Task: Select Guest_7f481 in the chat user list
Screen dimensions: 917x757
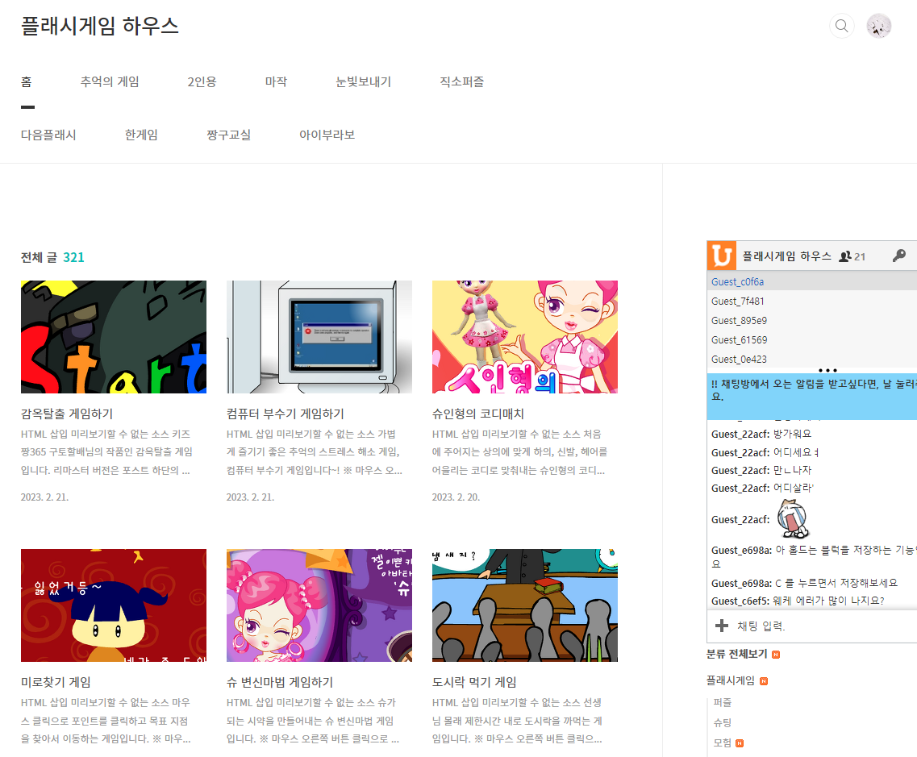Action: pyautogui.click(x=811, y=301)
